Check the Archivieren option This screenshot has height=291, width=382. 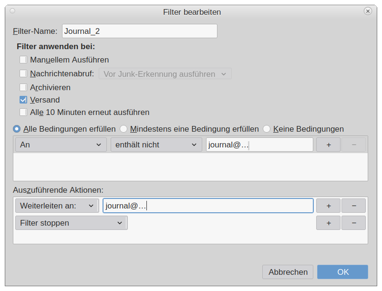click(23, 87)
